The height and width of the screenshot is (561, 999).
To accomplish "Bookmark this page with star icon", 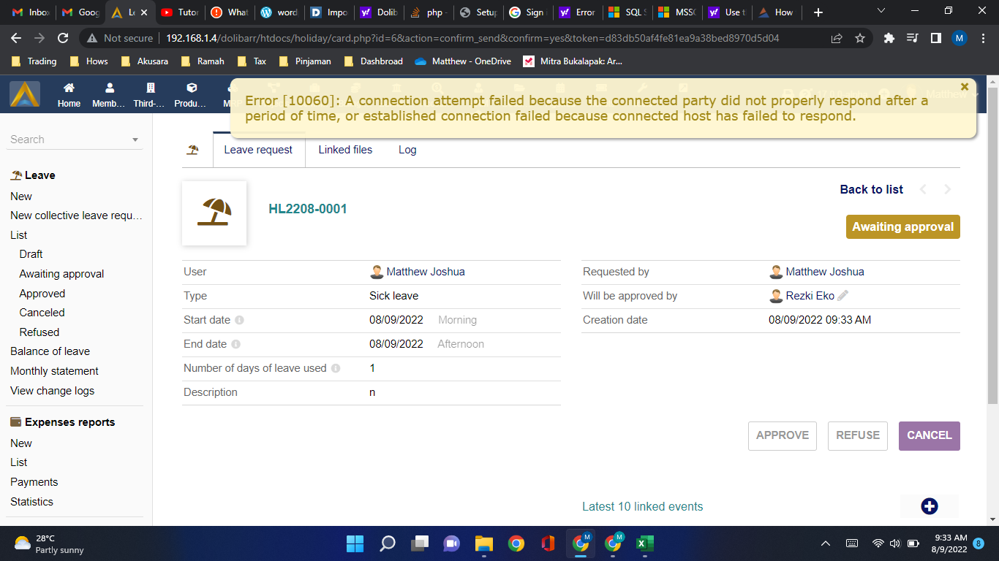I will click(860, 38).
